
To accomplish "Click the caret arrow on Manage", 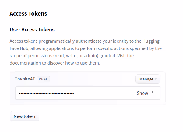I will coord(156,79).
